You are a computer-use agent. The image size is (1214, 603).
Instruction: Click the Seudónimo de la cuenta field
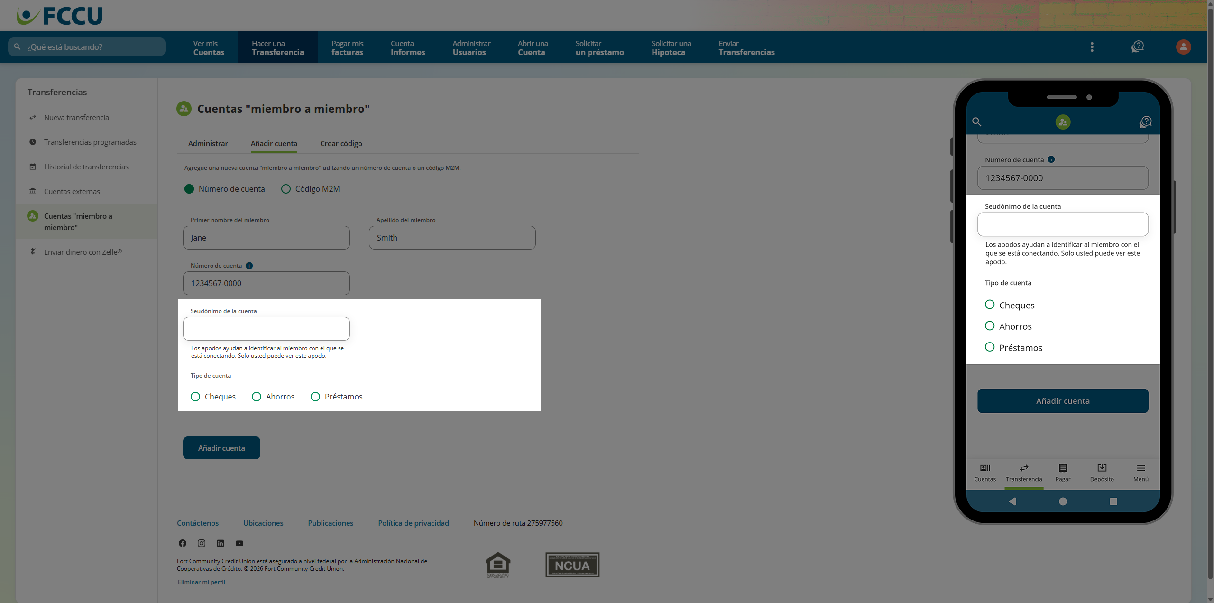coord(267,329)
